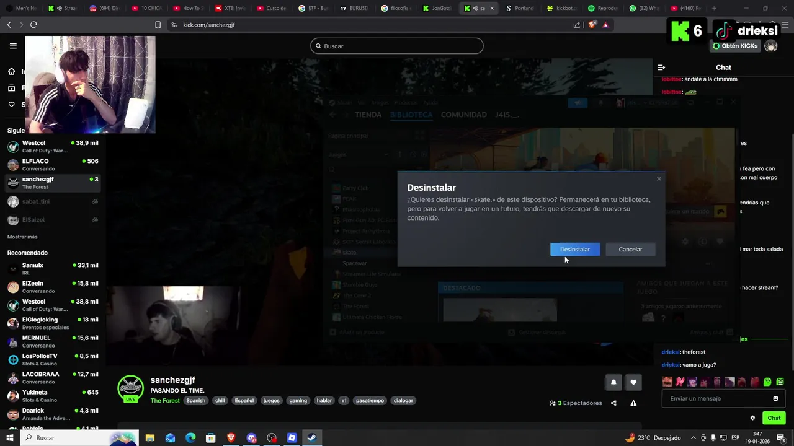The image size is (794, 446).
Task: Switch to the kickbot browser tab
Action: (x=562, y=8)
